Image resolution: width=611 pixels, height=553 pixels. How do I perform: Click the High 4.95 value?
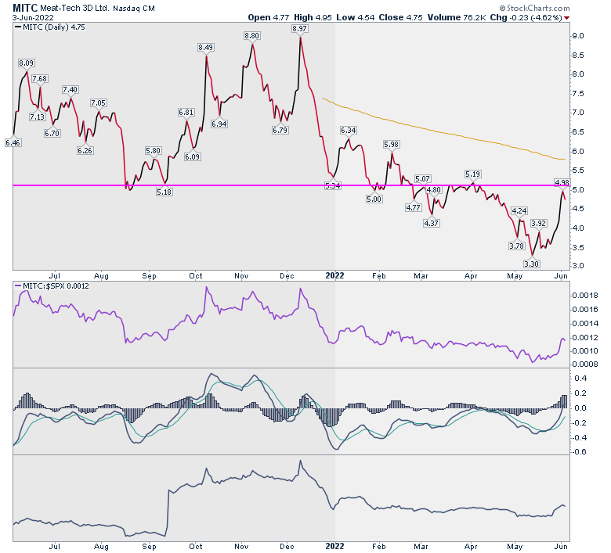click(x=313, y=17)
